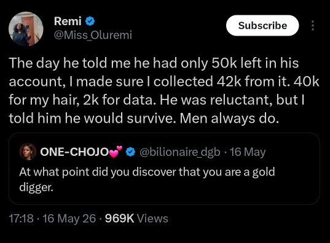
Task: Click the Views label under the tweet
Action: [152, 218]
